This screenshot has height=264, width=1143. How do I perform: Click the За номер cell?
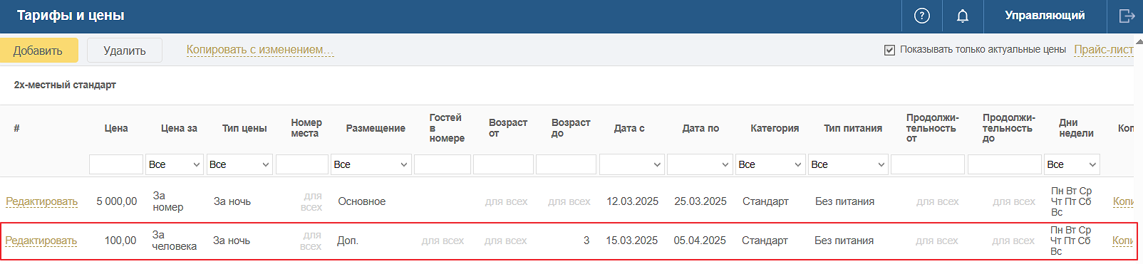(x=168, y=201)
